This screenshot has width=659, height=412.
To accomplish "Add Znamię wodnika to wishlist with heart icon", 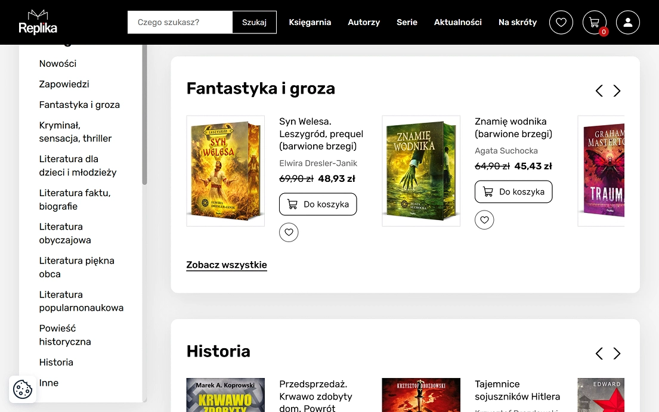I will 485,219.
